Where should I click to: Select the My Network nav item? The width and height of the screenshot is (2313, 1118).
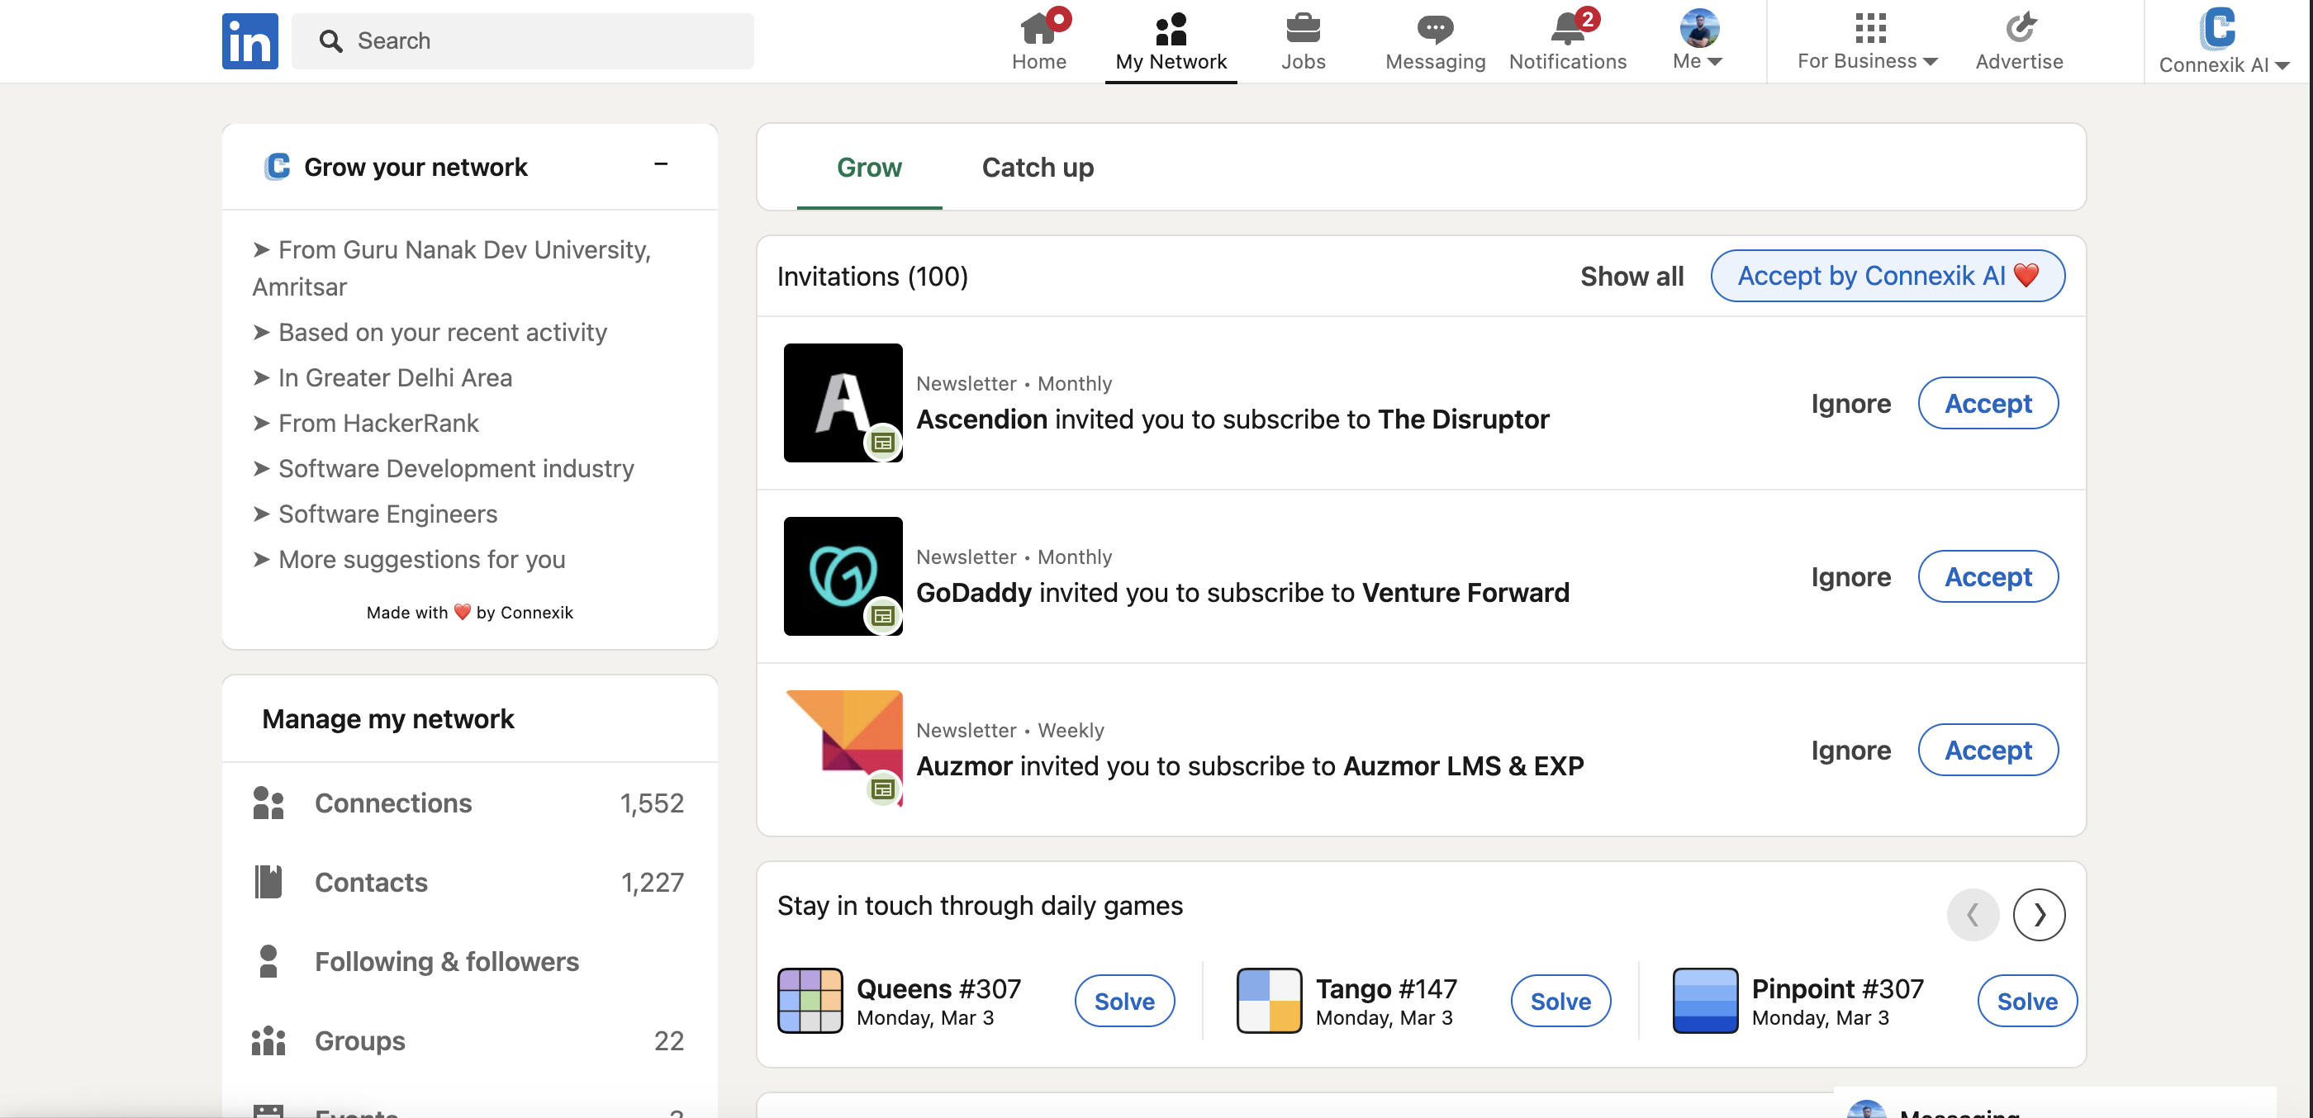1171,40
